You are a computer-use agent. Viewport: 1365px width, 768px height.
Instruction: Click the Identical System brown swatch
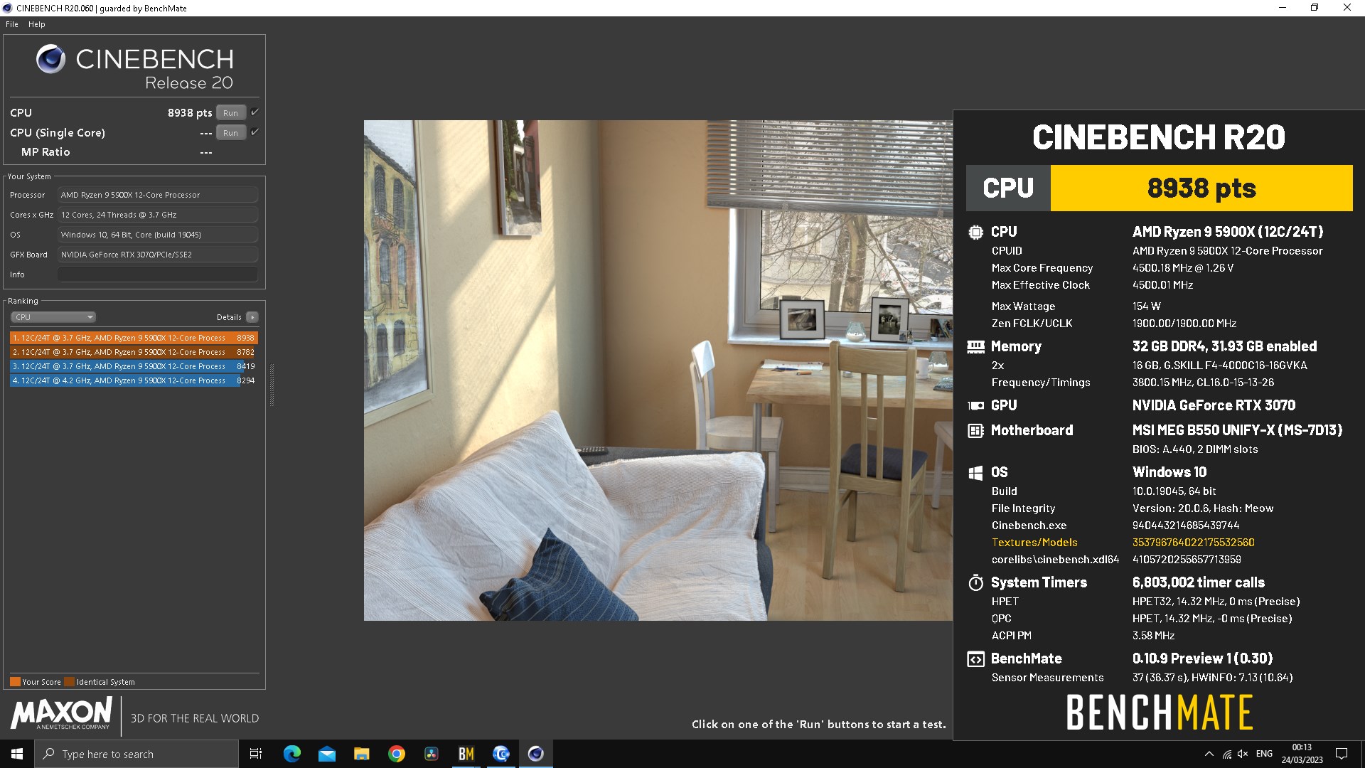tap(69, 681)
